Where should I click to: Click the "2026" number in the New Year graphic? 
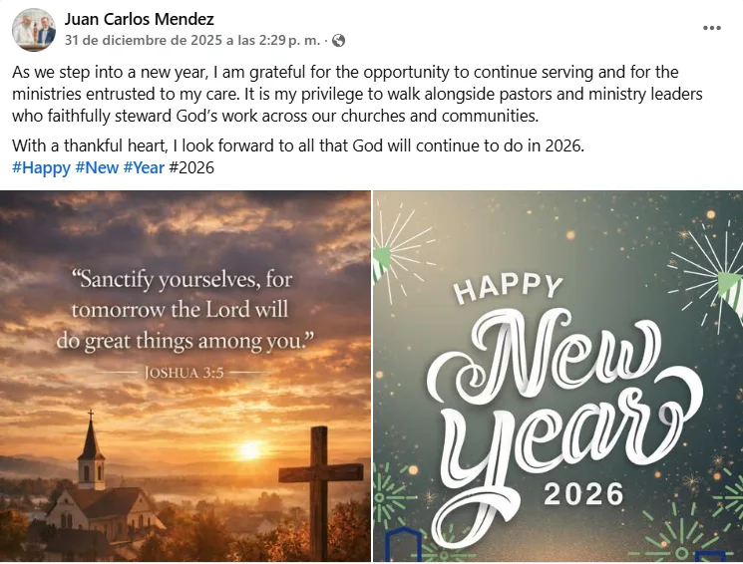pyautogui.click(x=583, y=493)
